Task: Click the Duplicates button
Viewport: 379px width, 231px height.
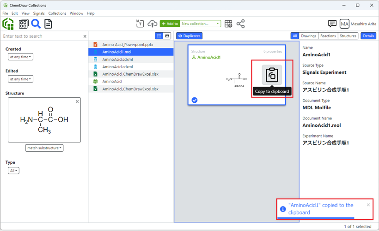Action: tap(189, 36)
